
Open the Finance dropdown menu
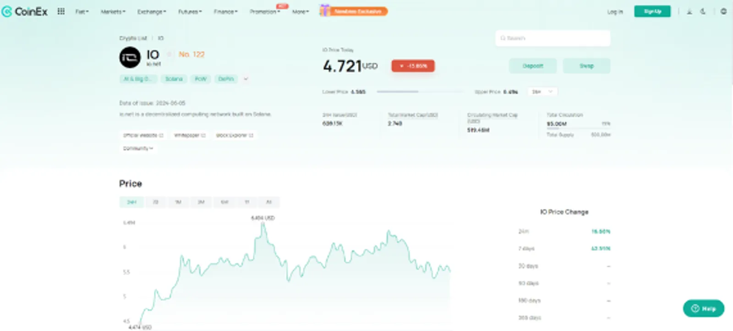point(225,11)
